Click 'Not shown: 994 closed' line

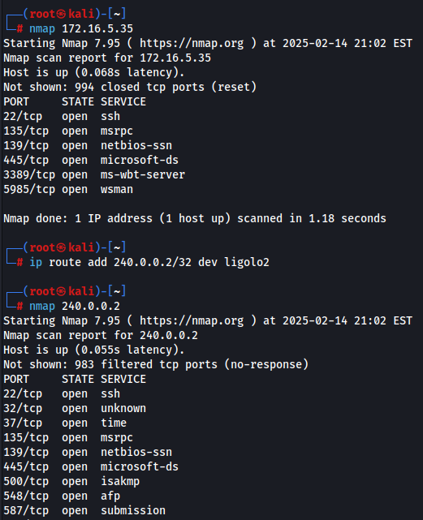tap(130, 87)
